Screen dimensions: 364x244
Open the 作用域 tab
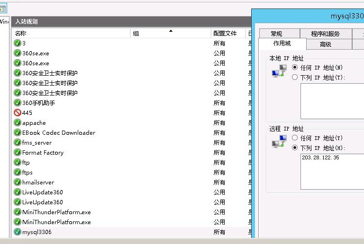282,44
